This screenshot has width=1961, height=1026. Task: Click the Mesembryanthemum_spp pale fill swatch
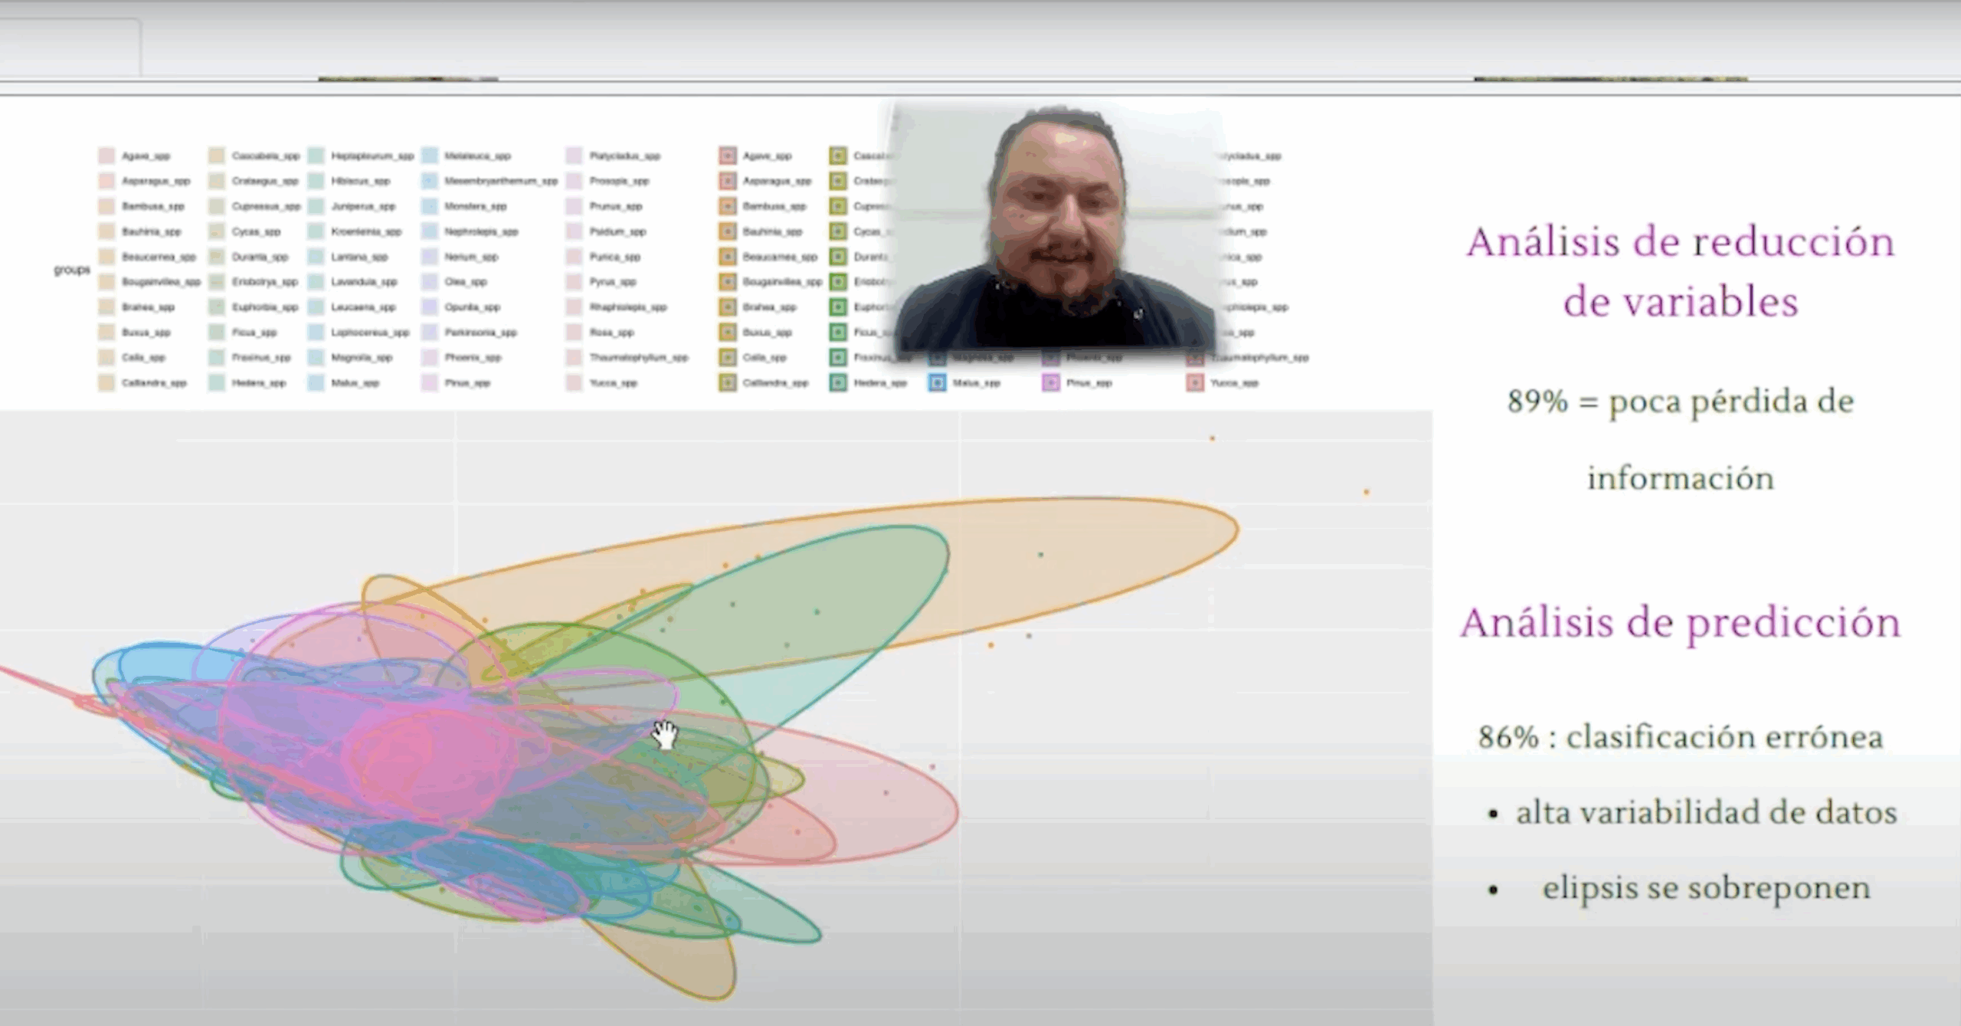[430, 182]
